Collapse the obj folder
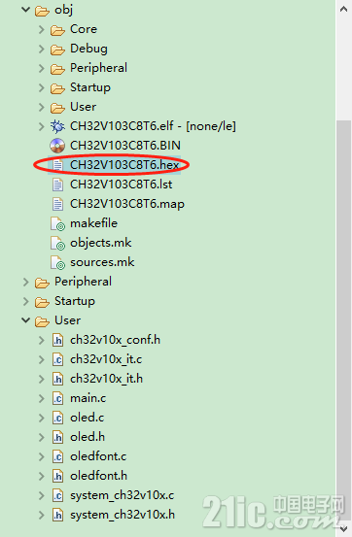 [x=25, y=10]
